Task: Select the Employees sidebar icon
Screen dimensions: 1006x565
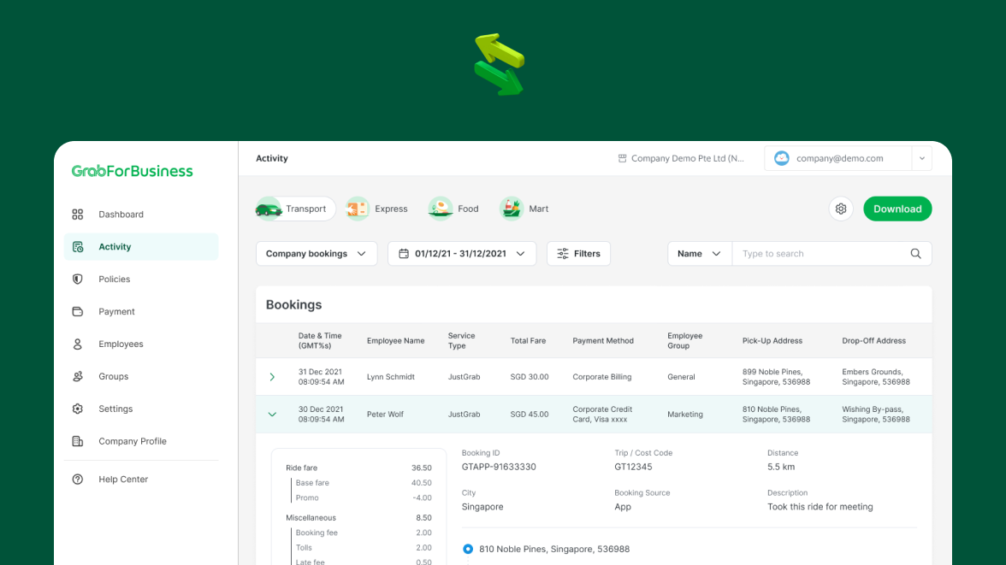Action: 77,344
